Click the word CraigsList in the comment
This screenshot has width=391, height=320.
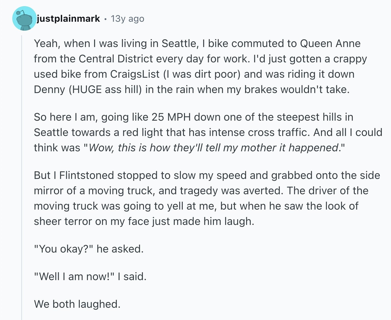135,74
